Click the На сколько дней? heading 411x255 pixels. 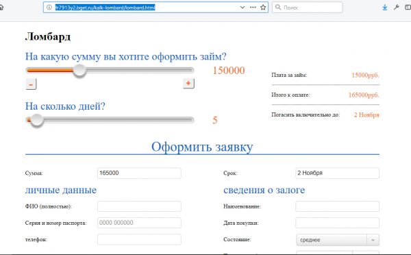coord(65,106)
